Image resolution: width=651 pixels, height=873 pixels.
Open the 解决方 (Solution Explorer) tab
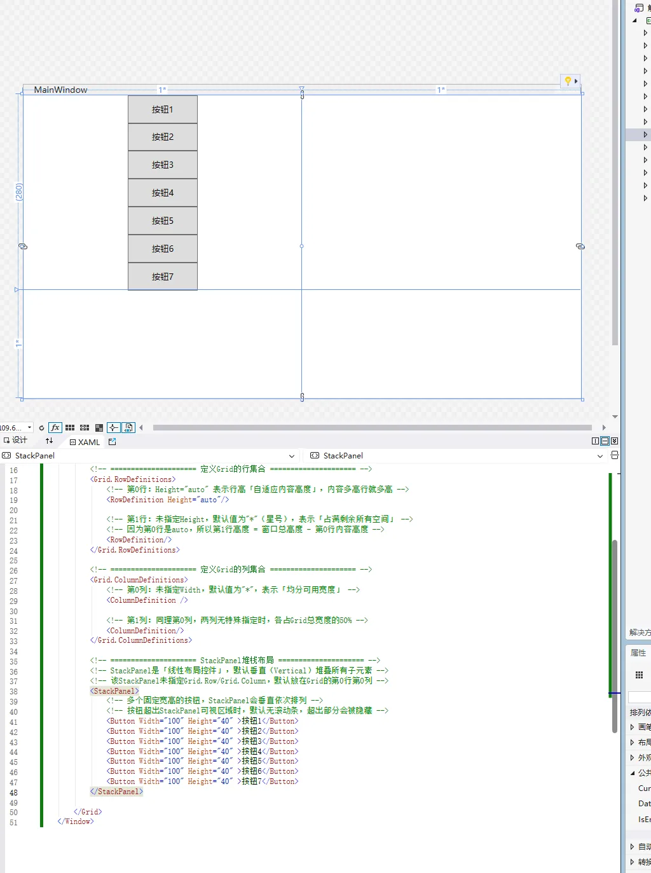640,632
